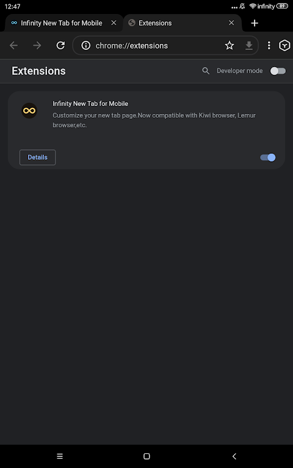Viewport: 293px width, 468px height.
Task: Tap the Android home button
Action: click(x=146, y=456)
